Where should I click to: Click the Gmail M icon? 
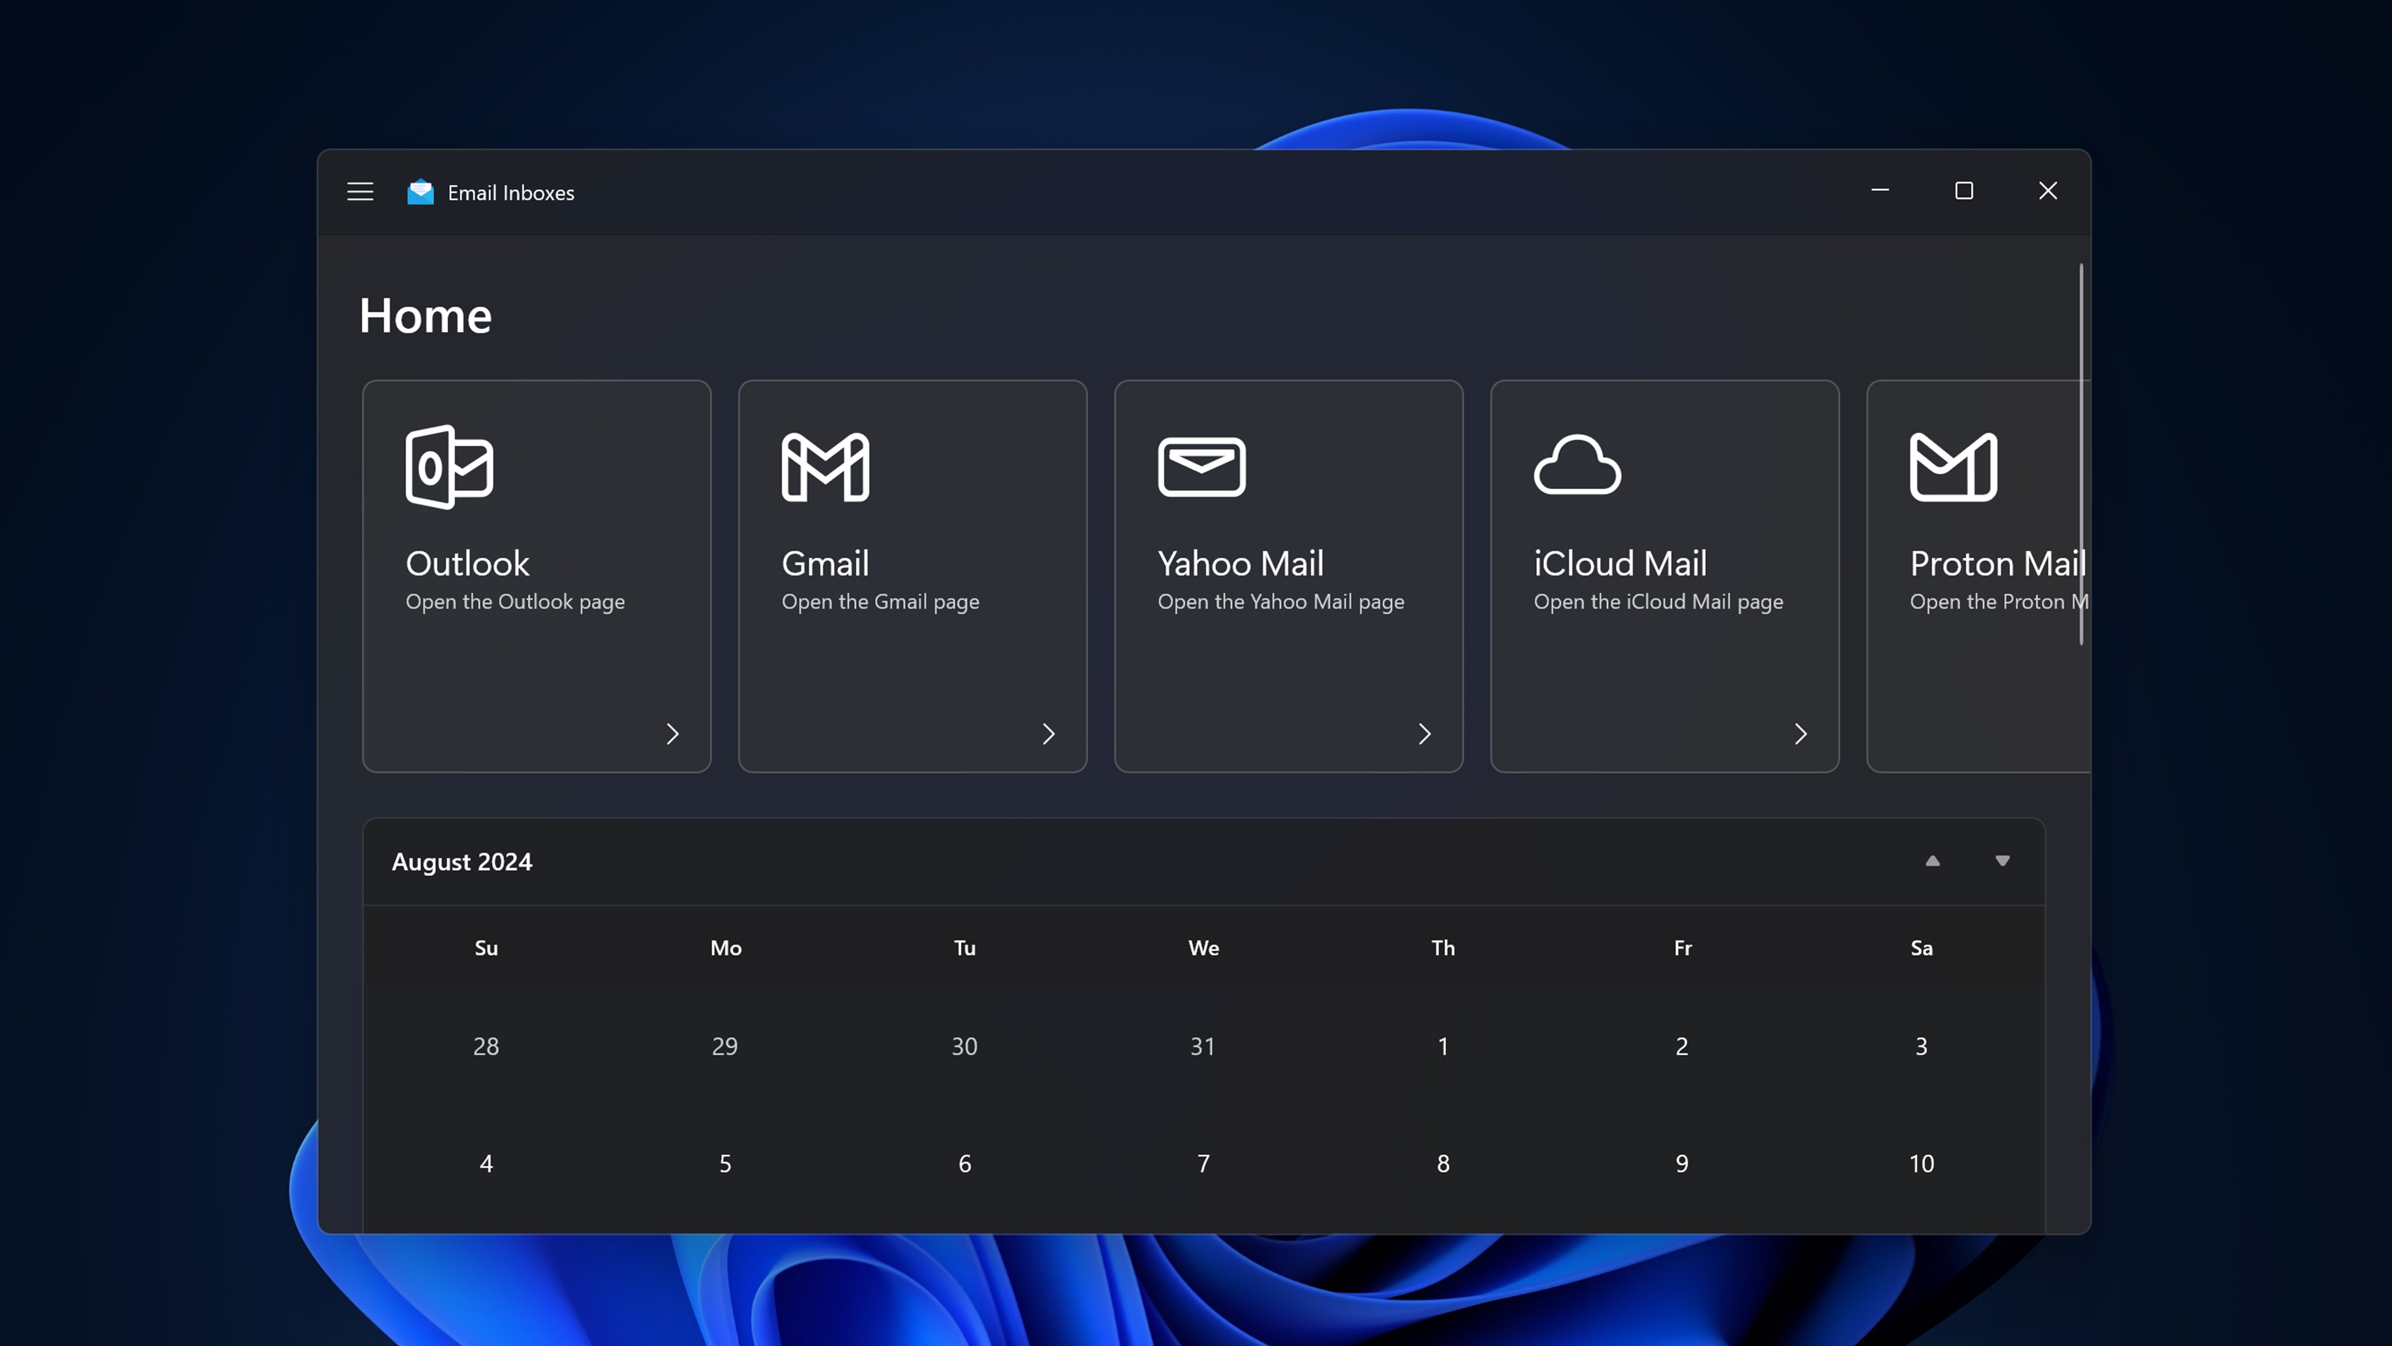point(825,466)
